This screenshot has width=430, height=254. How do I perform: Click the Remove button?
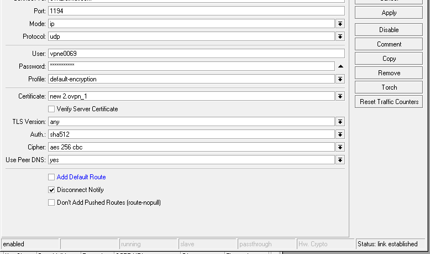[x=389, y=72]
